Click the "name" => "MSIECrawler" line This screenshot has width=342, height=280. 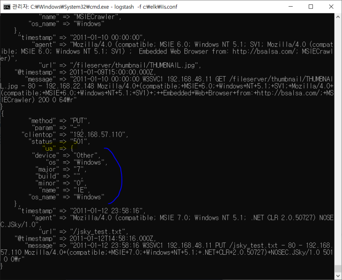point(80,17)
